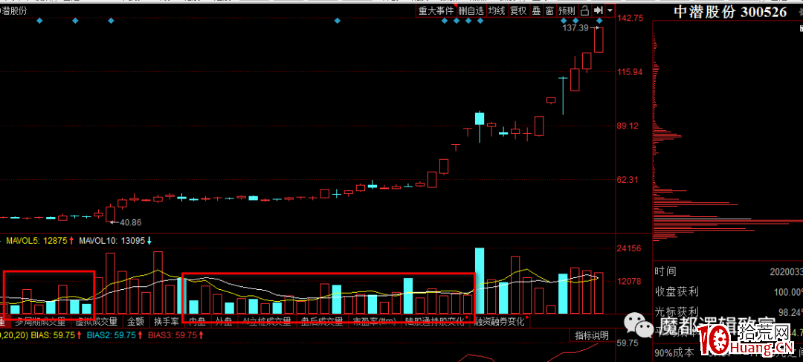The image size is (803, 362).
Task: Switch to 市盈率(ttm) tab
Action: [x=374, y=322]
